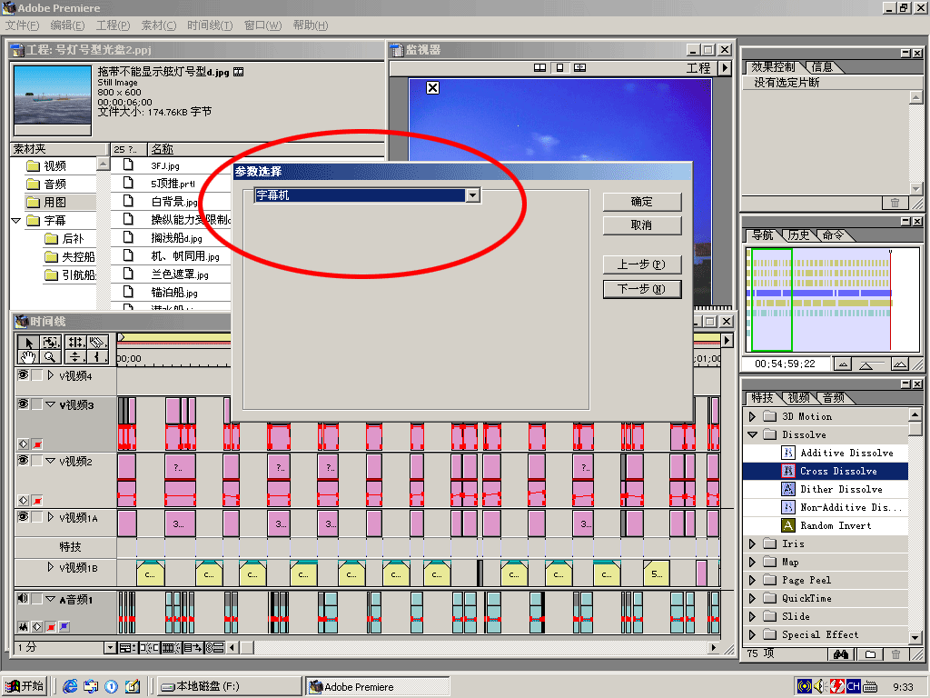Image resolution: width=930 pixels, height=698 pixels.
Task: Click zoom out icon in Navigator palette
Action: pyautogui.click(x=843, y=364)
